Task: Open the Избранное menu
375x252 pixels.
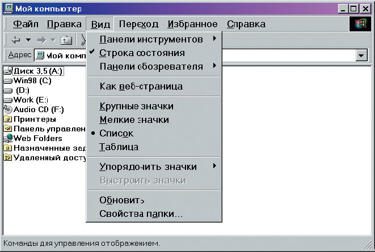Action: coord(192,24)
